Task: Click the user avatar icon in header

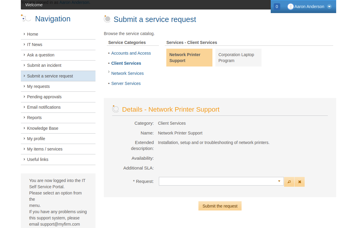Action: tap(290, 7)
